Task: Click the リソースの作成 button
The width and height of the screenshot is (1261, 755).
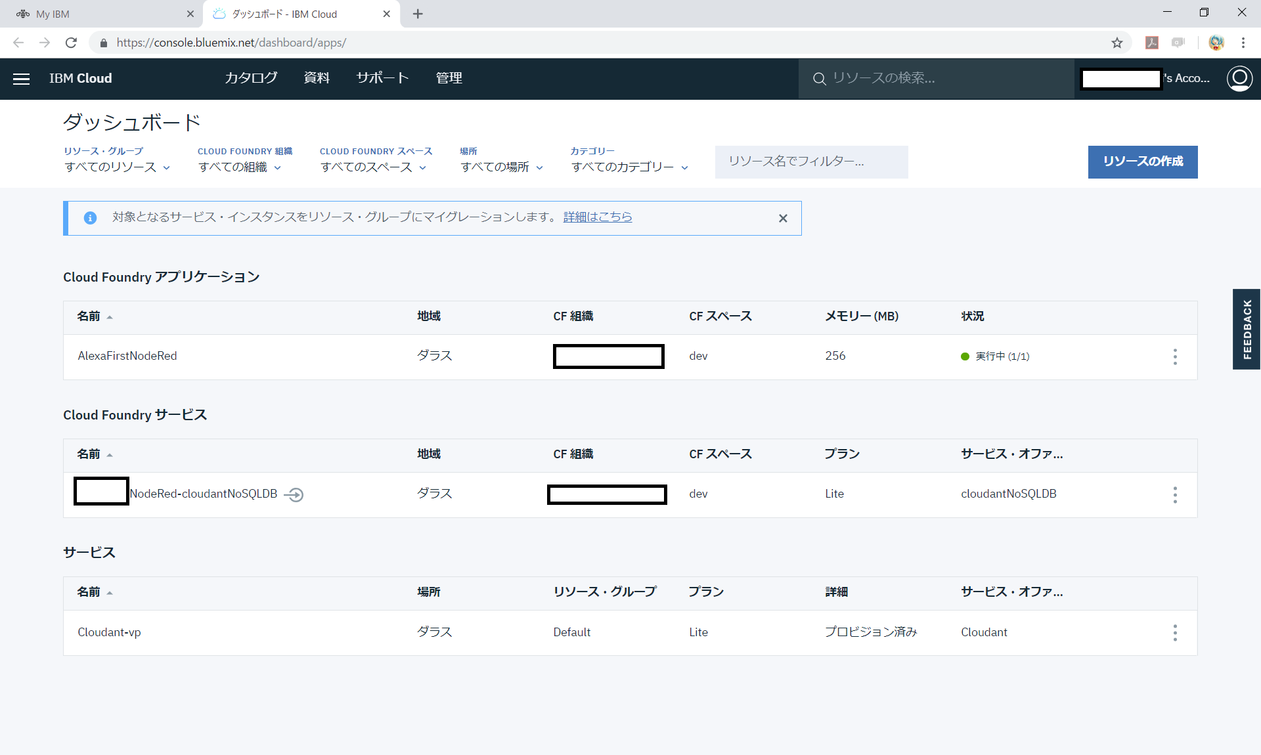Action: pos(1142,162)
